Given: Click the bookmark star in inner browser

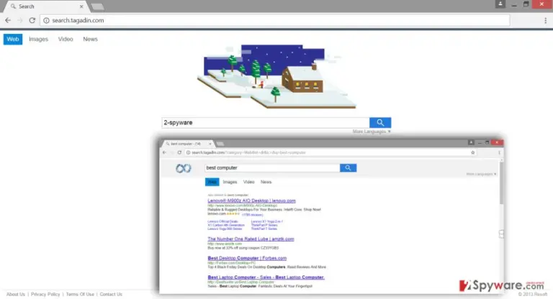Looking at the screenshot, I should [472, 152].
